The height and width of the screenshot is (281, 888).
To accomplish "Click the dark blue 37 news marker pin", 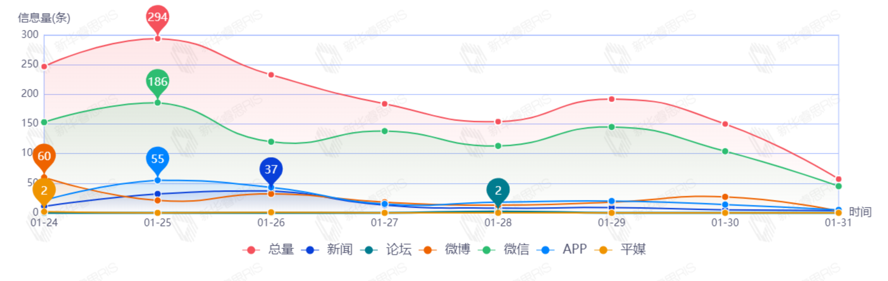I will click(x=271, y=169).
